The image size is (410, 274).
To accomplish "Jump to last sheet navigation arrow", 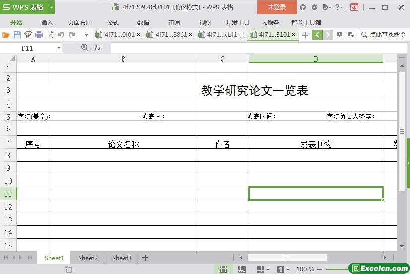I will coord(30,258).
